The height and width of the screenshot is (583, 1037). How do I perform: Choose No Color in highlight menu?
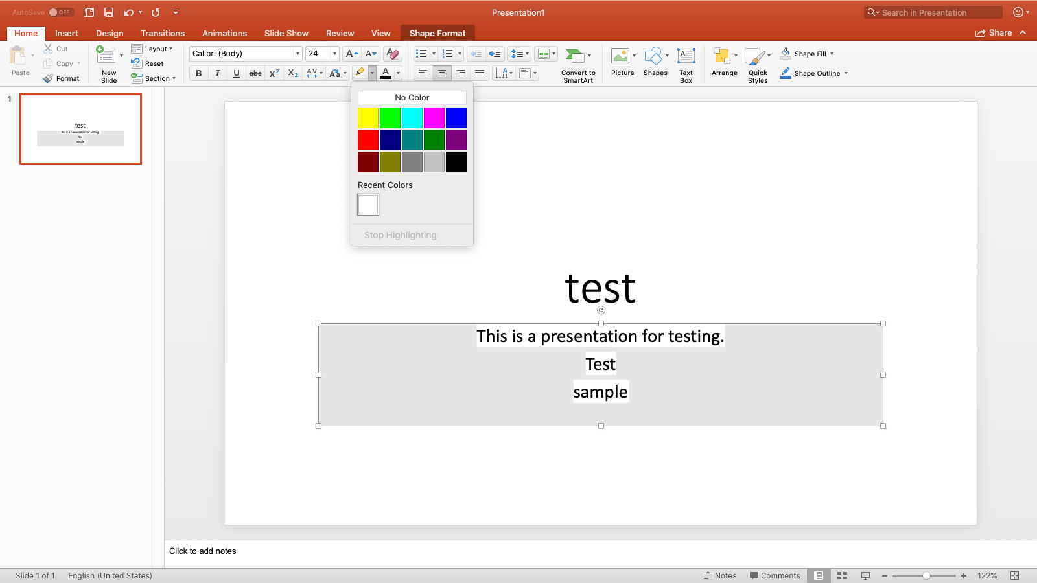412,97
